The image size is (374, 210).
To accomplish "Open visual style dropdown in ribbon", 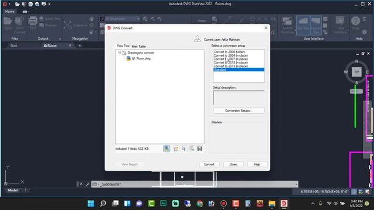I will tap(138, 19).
